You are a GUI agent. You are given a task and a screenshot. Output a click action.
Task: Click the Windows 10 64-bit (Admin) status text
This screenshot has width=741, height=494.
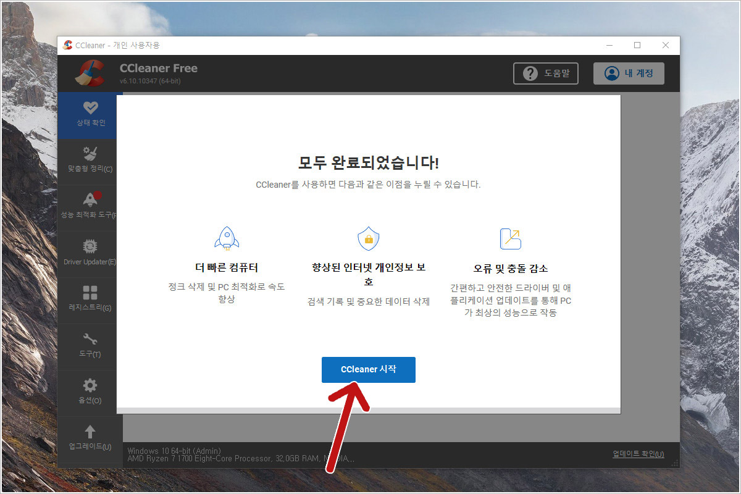(174, 451)
